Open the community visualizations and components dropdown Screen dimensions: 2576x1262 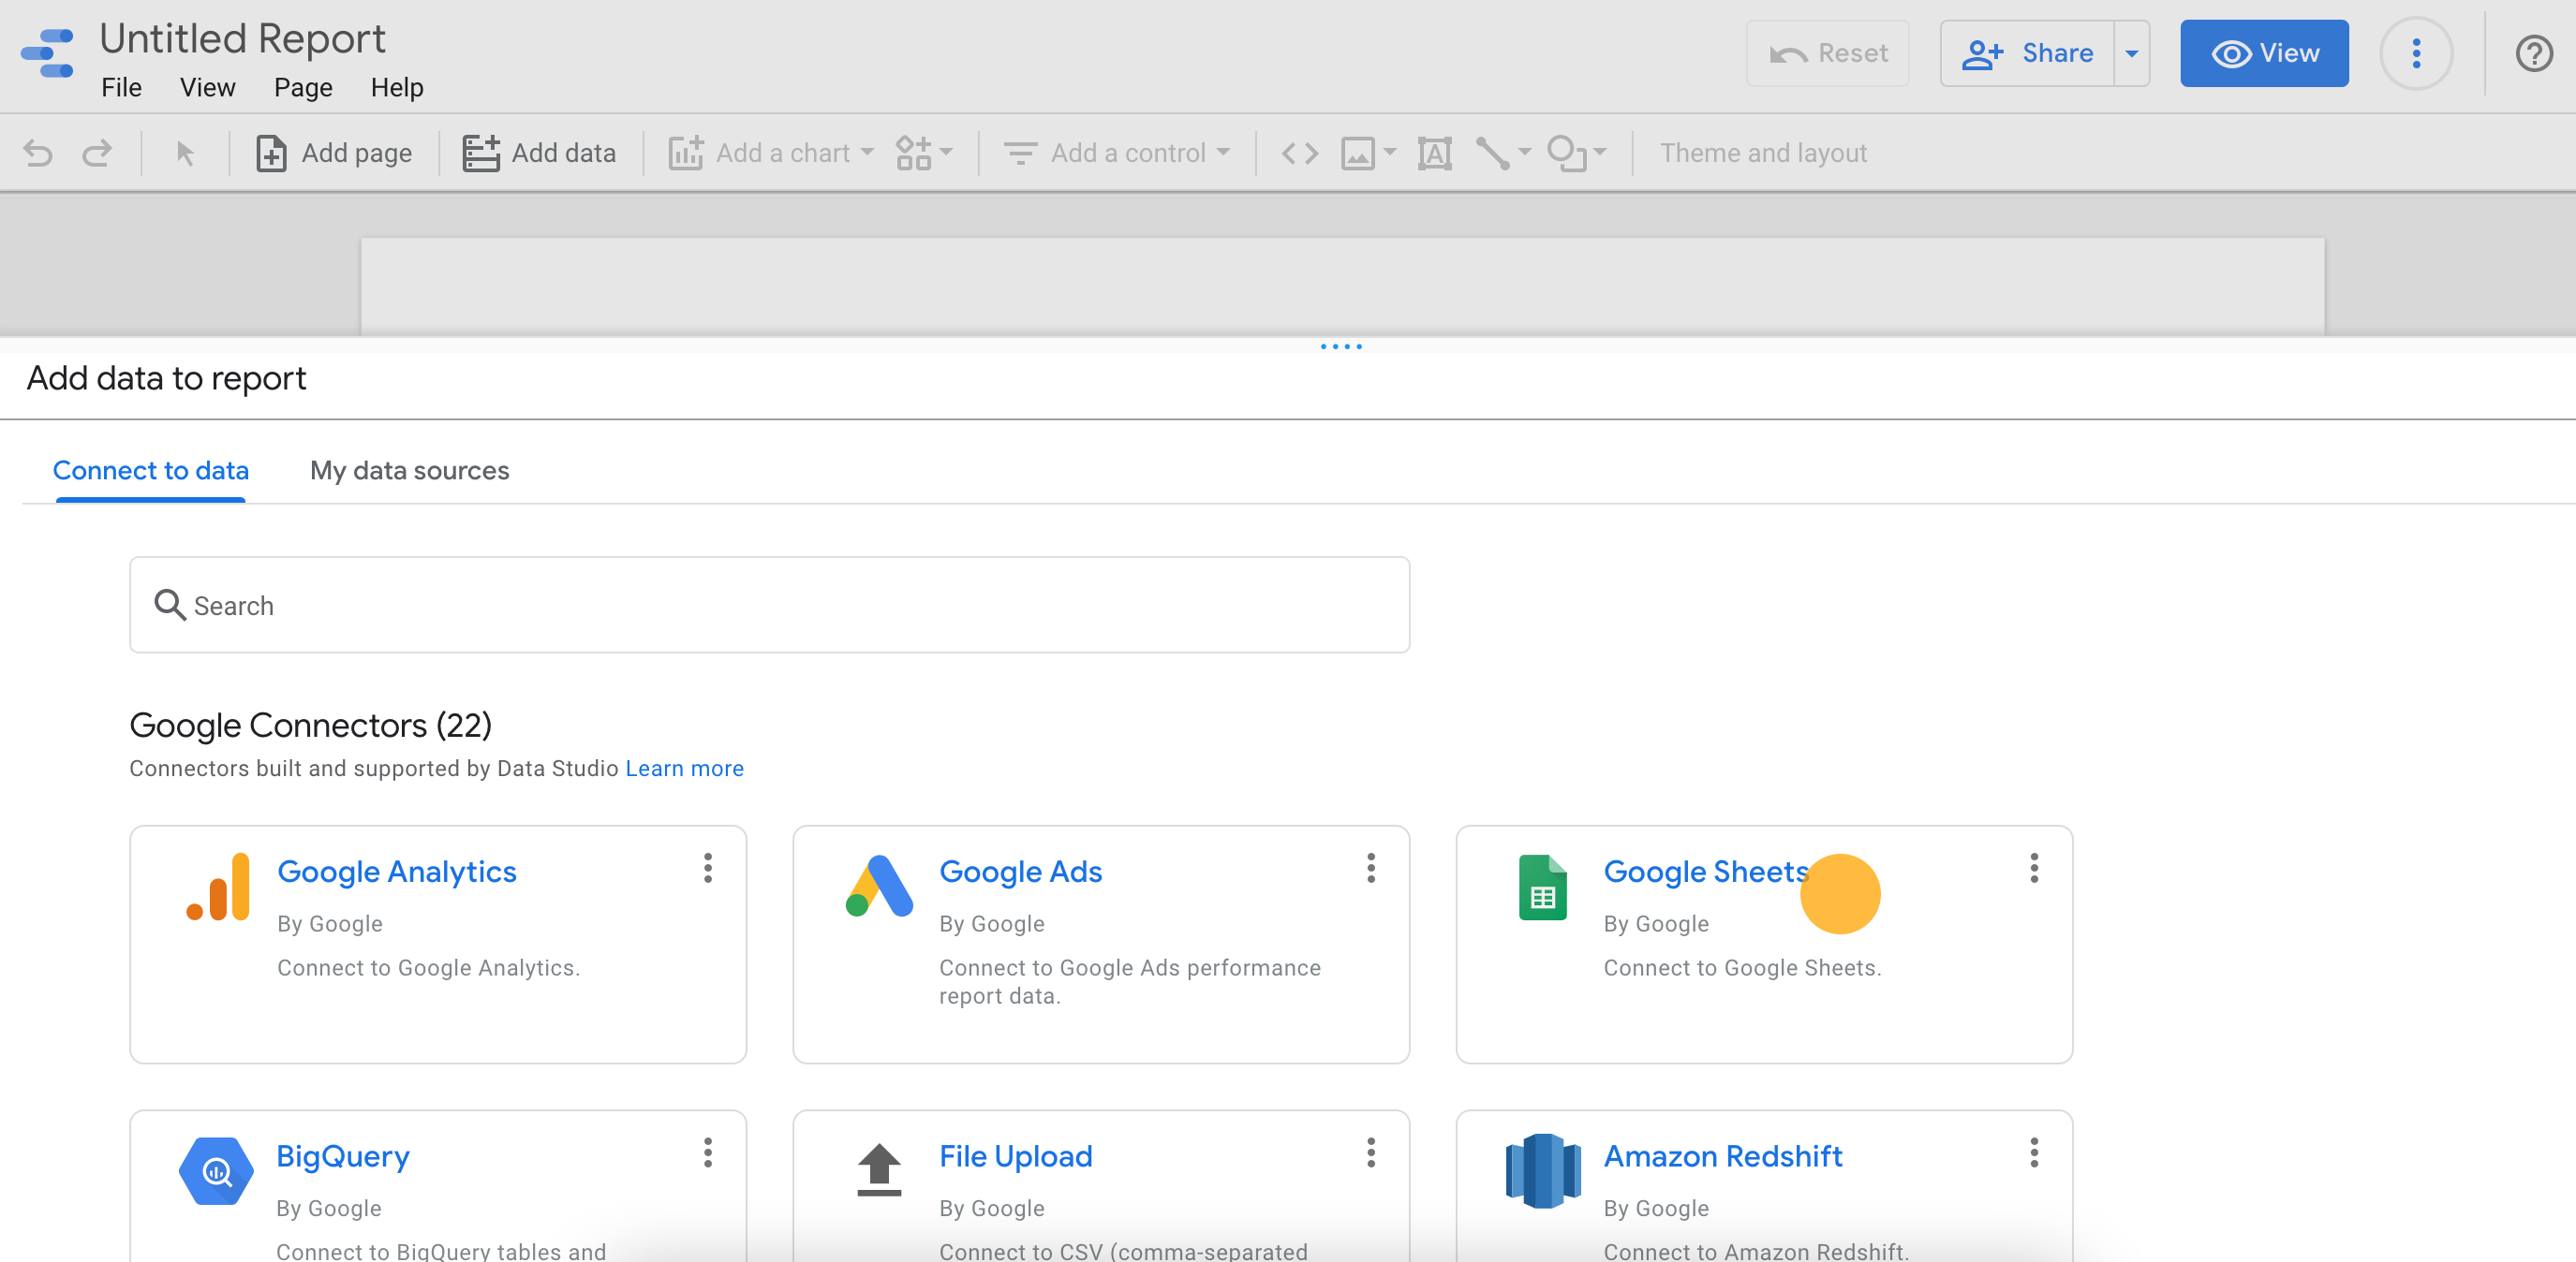[x=924, y=153]
